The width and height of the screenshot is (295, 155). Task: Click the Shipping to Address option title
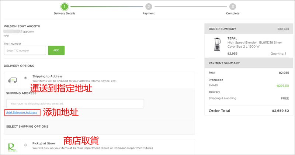pyautogui.click(x=47, y=76)
